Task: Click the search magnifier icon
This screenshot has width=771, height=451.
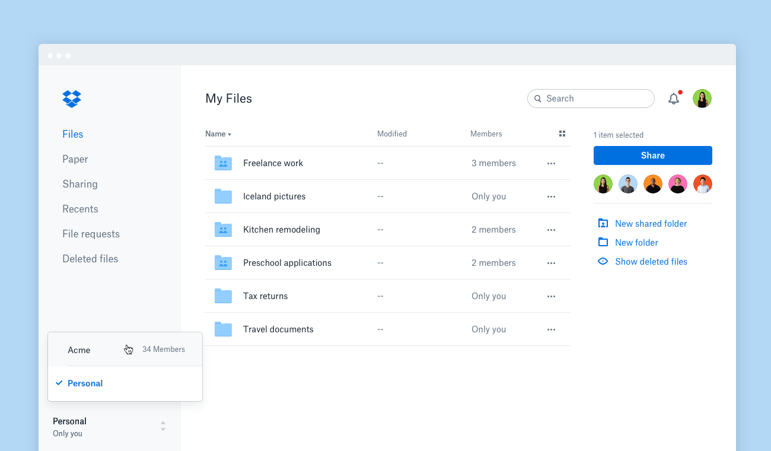Action: (538, 99)
